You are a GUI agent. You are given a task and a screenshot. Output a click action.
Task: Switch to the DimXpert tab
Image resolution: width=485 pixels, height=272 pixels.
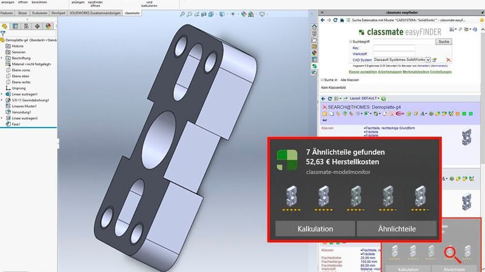[x=58, y=13]
